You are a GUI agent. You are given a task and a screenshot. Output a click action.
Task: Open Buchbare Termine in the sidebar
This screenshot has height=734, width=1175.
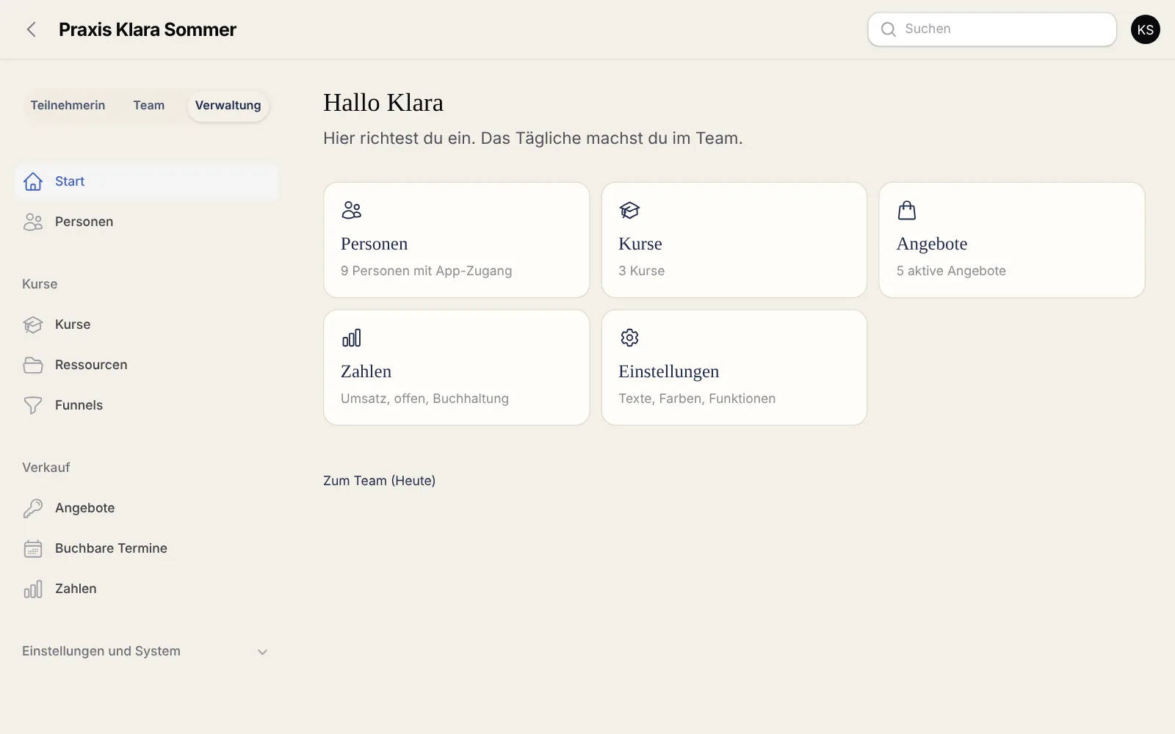tap(147, 548)
